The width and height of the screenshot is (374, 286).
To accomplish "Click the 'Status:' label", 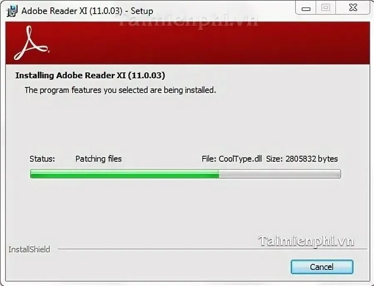I will click(x=42, y=159).
